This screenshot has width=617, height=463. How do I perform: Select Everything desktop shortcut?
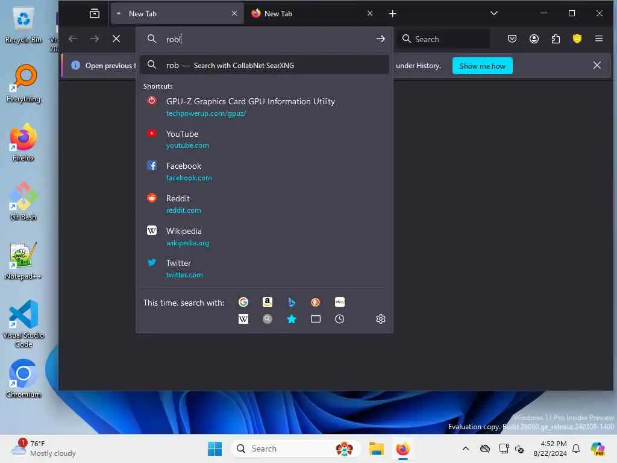click(23, 83)
